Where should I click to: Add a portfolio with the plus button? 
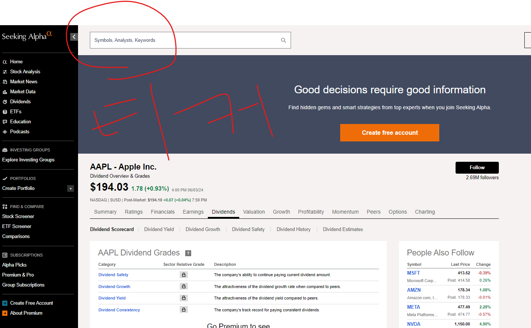pyautogui.click(x=71, y=188)
